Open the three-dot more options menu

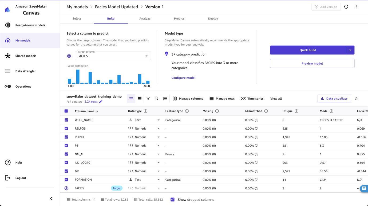click(356, 7)
